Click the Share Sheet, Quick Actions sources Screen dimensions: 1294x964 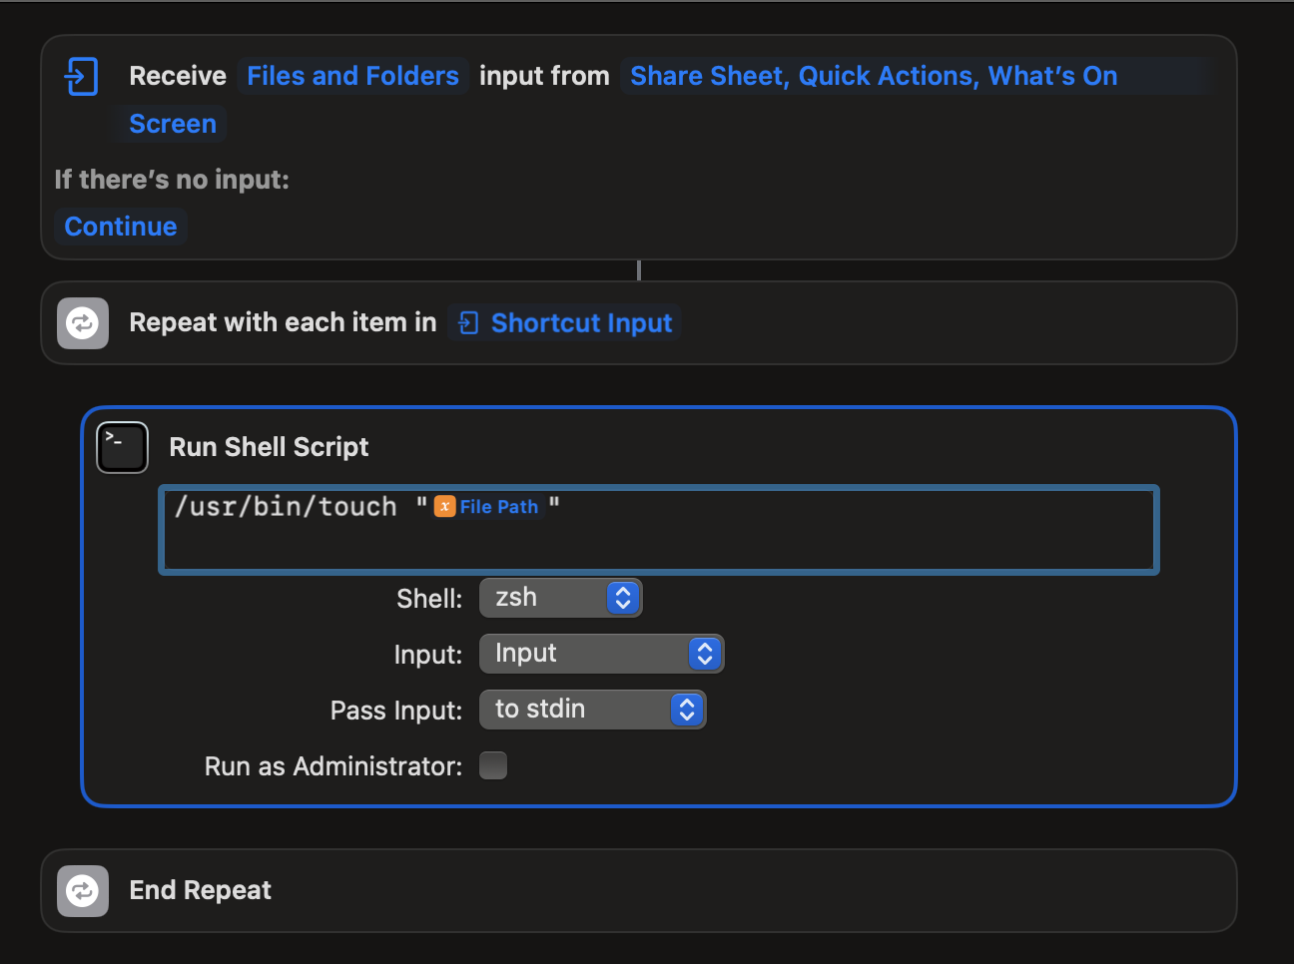click(874, 76)
